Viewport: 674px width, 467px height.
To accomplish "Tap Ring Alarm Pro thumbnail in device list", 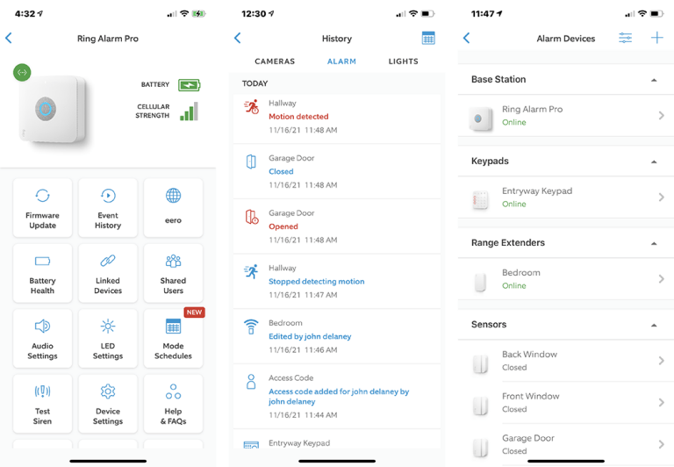I will [481, 119].
